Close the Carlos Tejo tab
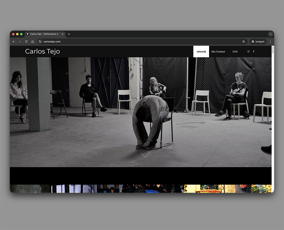 coord(62,34)
